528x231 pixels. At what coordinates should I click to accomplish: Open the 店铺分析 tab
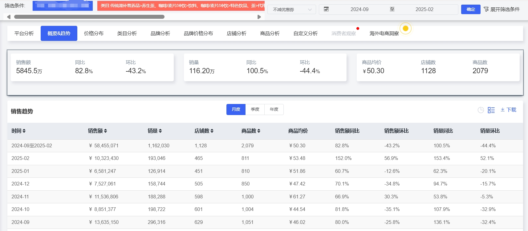tap(237, 33)
